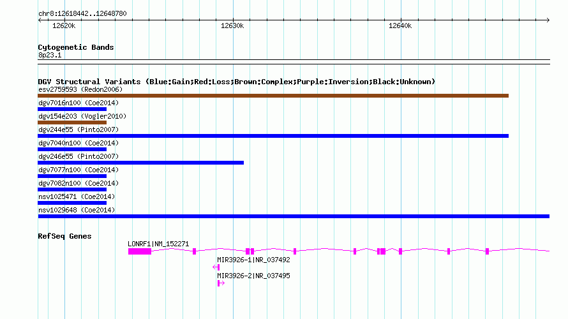Screen dimensions: 568x319
Task: Click the MIR3926-2|NR_037495 gene label
Action: pyautogui.click(x=253, y=276)
